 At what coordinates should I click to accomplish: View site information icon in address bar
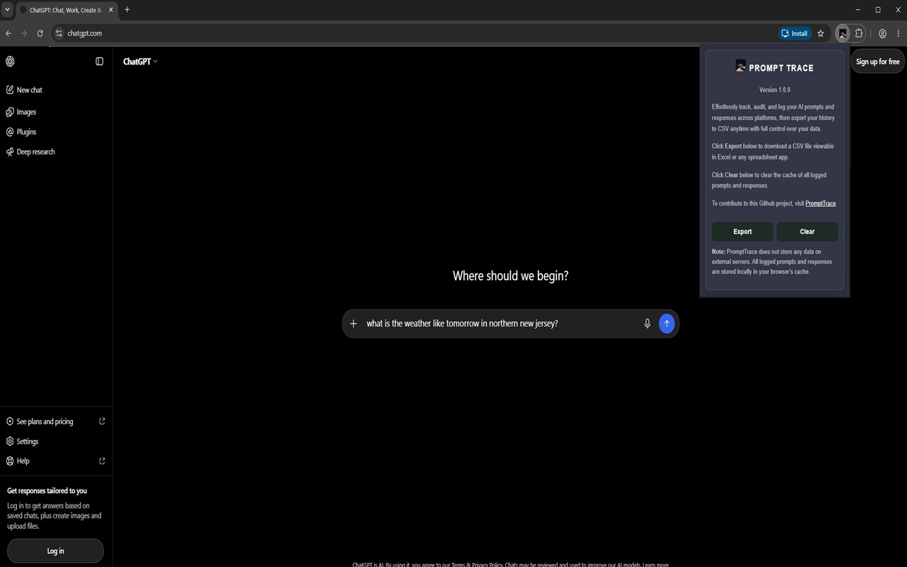(60, 33)
